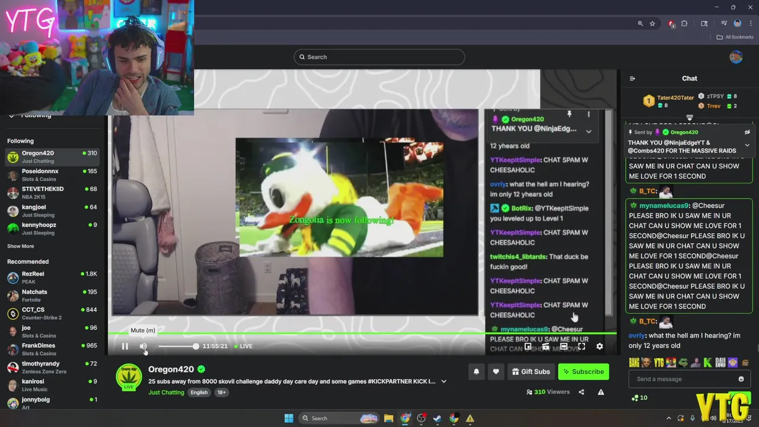Open channel points balance showing 10
The height and width of the screenshot is (427, 759).
click(x=640, y=398)
